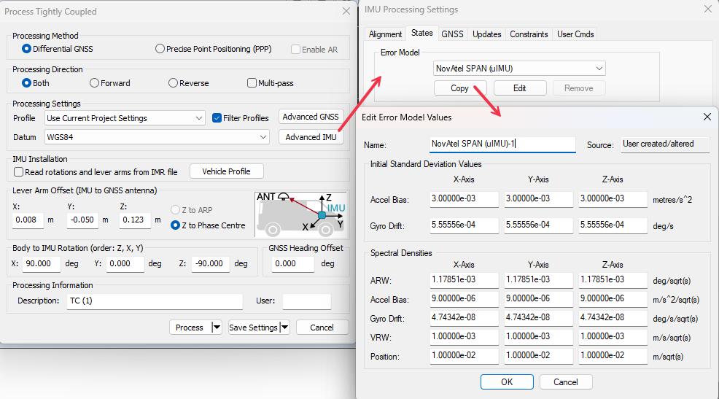Click the Source field User created/altered
This screenshot has height=399, width=719.
pos(665,144)
